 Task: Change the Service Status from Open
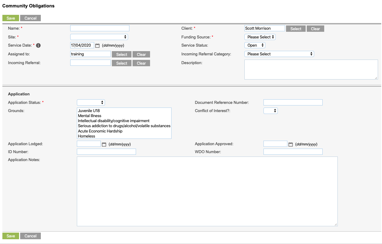click(254, 45)
